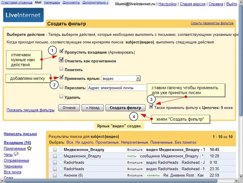The image size is (243, 183).
Task: Click the посты label tag
Action: (x=132, y=156)
